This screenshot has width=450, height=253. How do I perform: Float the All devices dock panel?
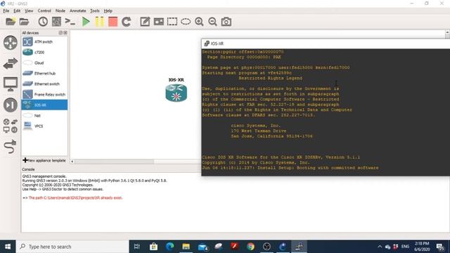click(x=60, y=33)
